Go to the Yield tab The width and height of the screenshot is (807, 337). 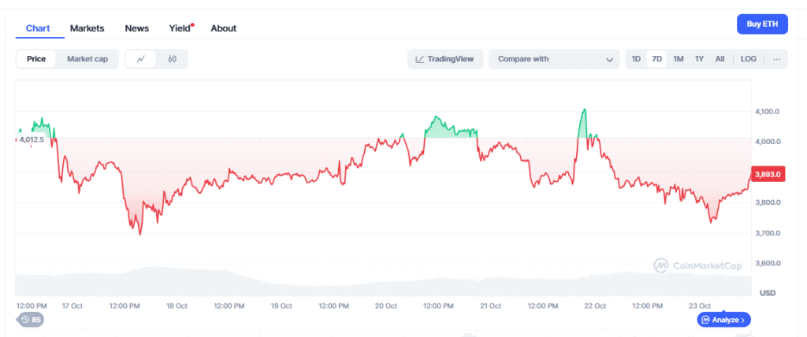tap(180, 28)
